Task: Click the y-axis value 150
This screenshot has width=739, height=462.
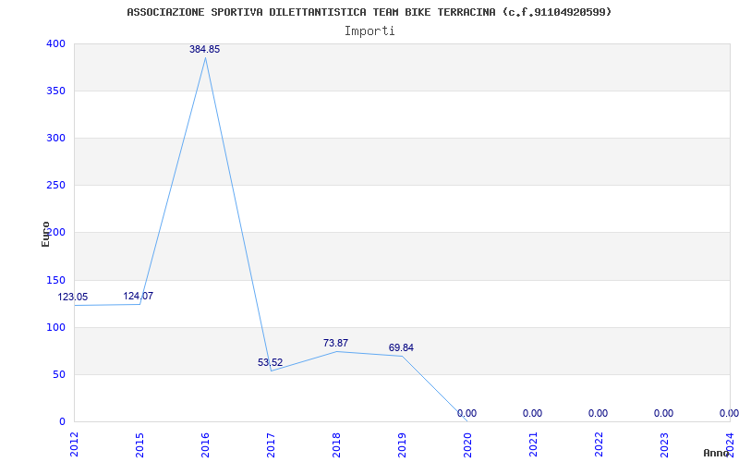Action: pyautogui.click(x=55, y=280)
